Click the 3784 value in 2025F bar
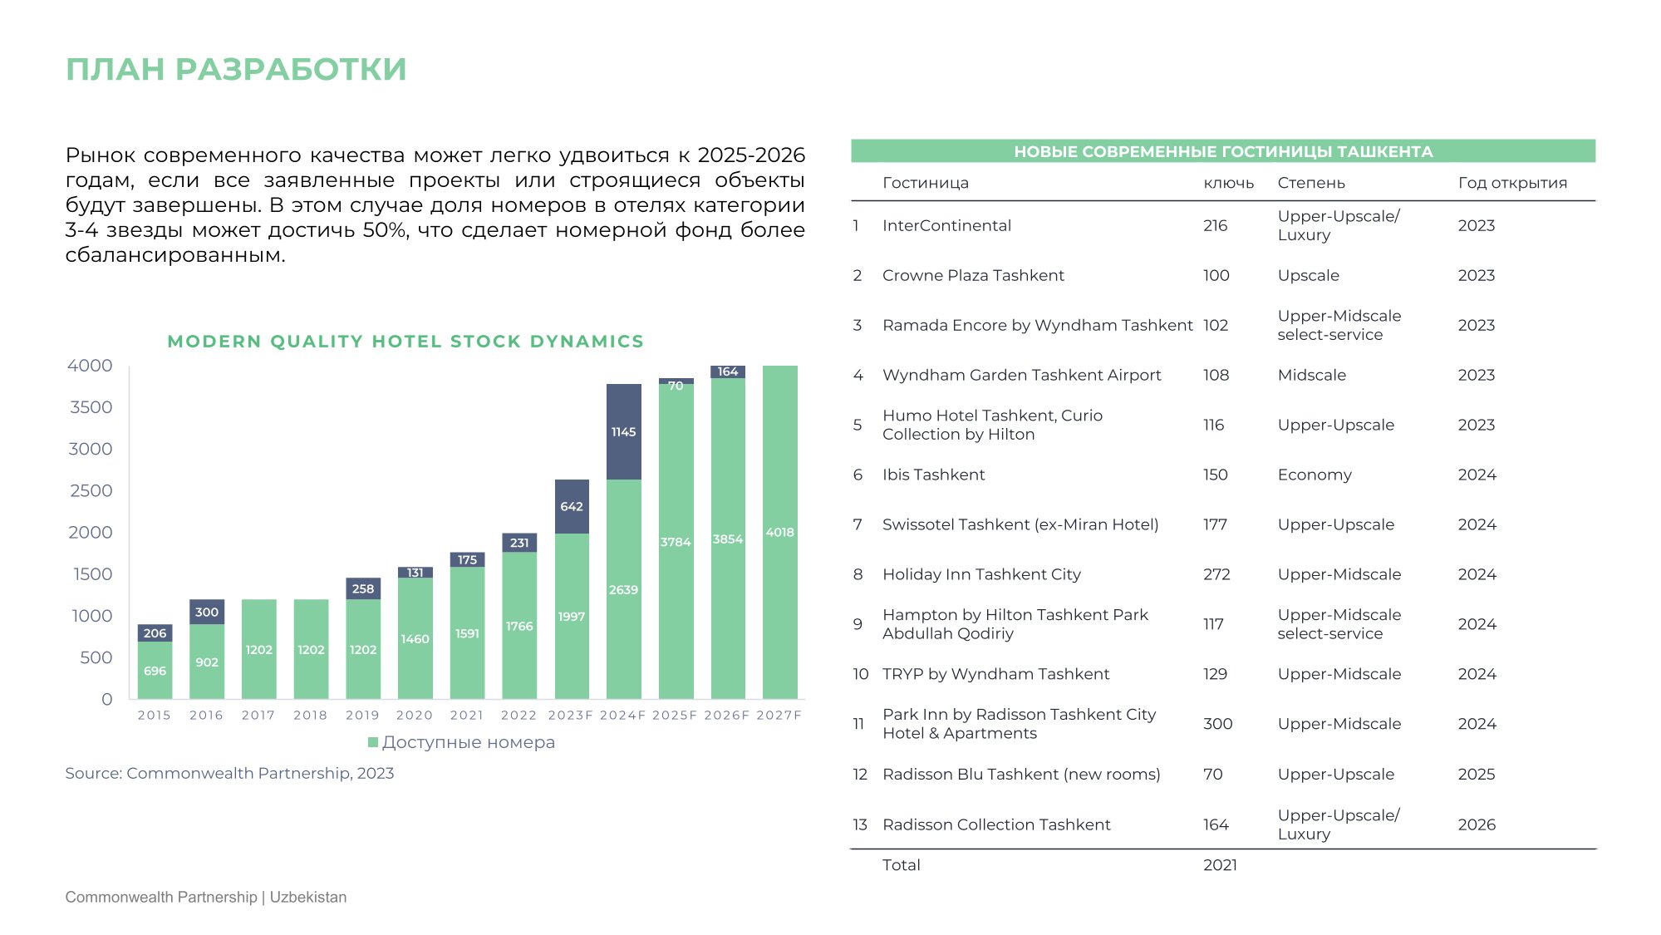Screen dimensions: 1661x935 point(676,542)
